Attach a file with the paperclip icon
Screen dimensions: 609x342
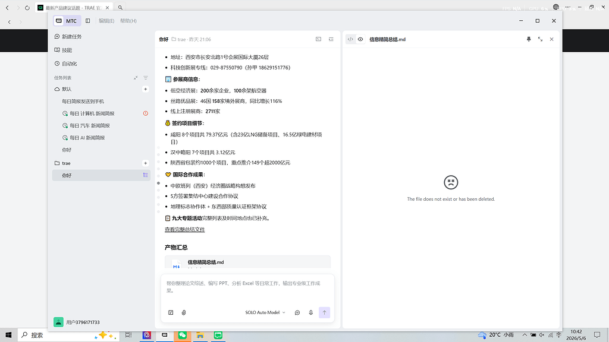(184, 312)
